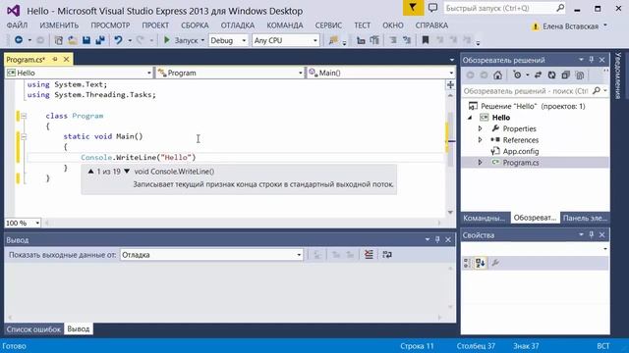Open the СЕРВИС menu
Screen dimensions: 629x353
(328, 25)
